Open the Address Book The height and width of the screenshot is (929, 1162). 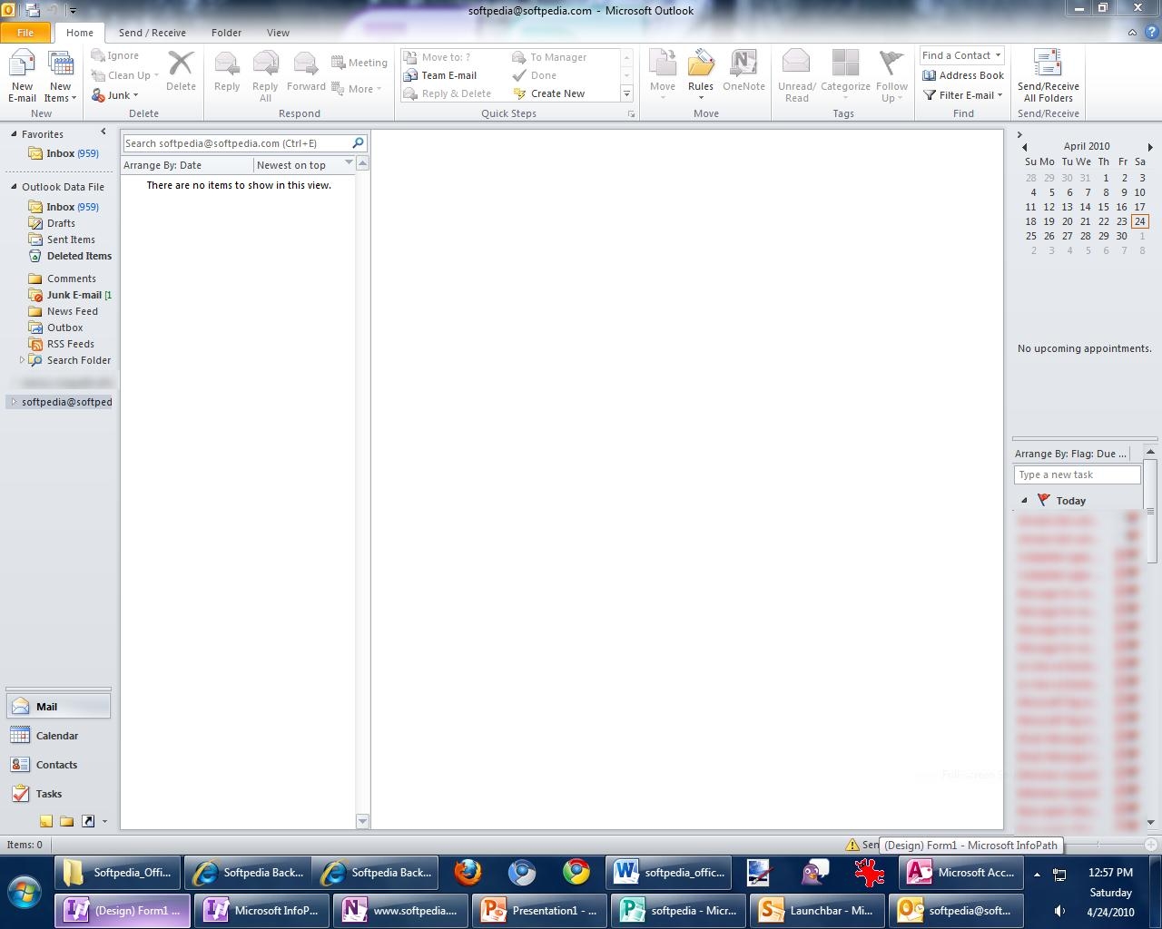pos(962,75)
